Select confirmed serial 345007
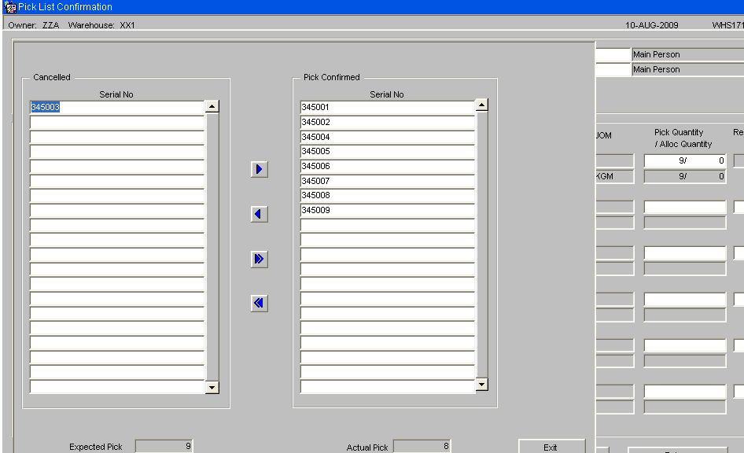This screenshot has width=744, height=453. [387, 181]
